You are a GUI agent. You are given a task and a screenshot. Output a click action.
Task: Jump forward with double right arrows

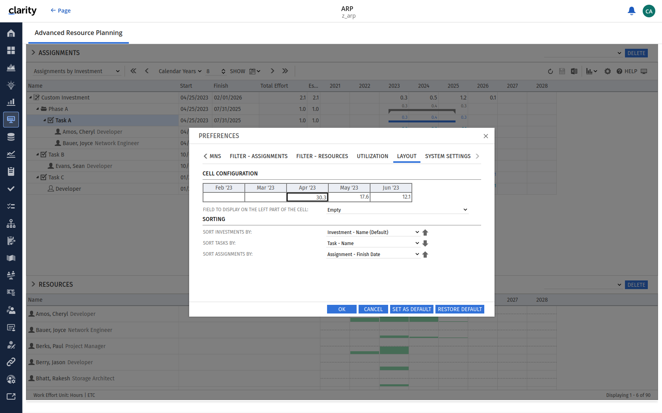[285, 71]
